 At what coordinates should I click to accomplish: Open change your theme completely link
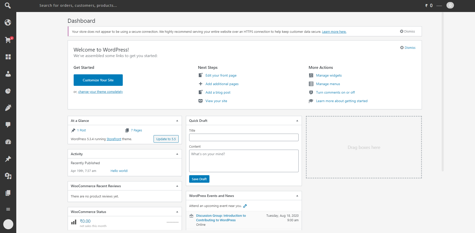pos(100,92)
